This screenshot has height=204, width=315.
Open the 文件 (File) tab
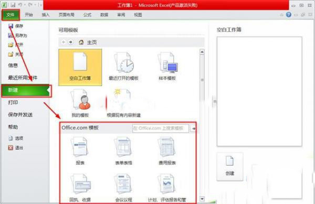click(10, 15)
